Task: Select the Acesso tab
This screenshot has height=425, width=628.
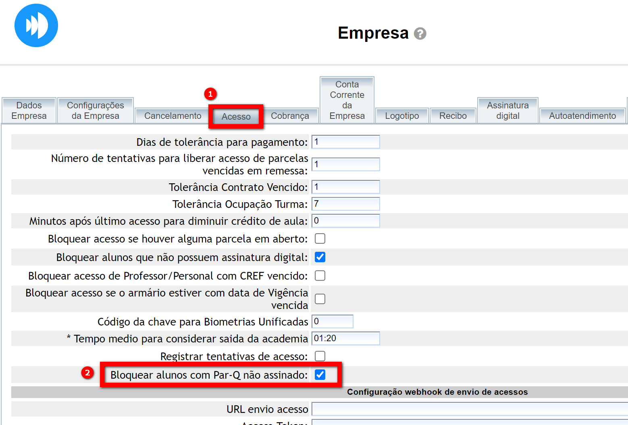Action: click(x=236, y=117)
